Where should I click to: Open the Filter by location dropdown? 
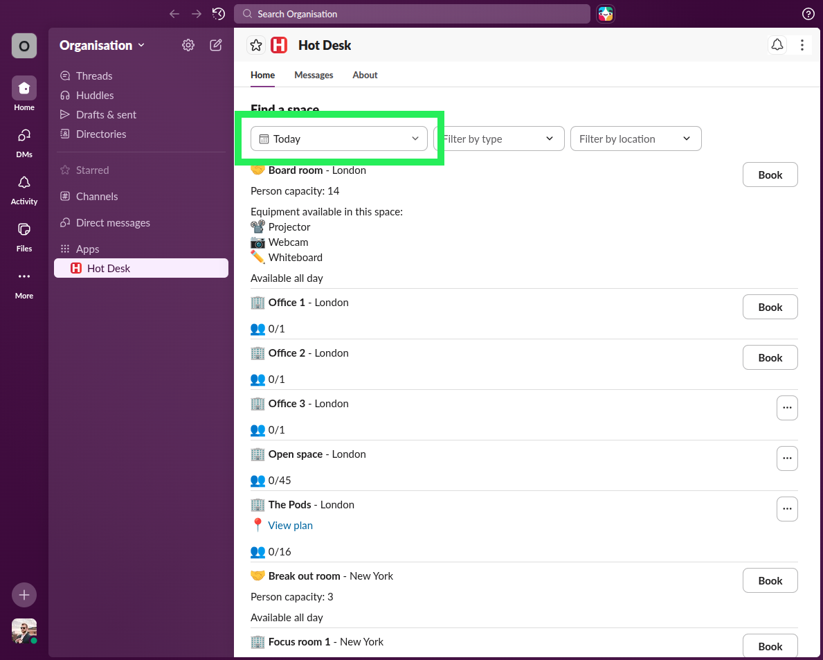635,139
